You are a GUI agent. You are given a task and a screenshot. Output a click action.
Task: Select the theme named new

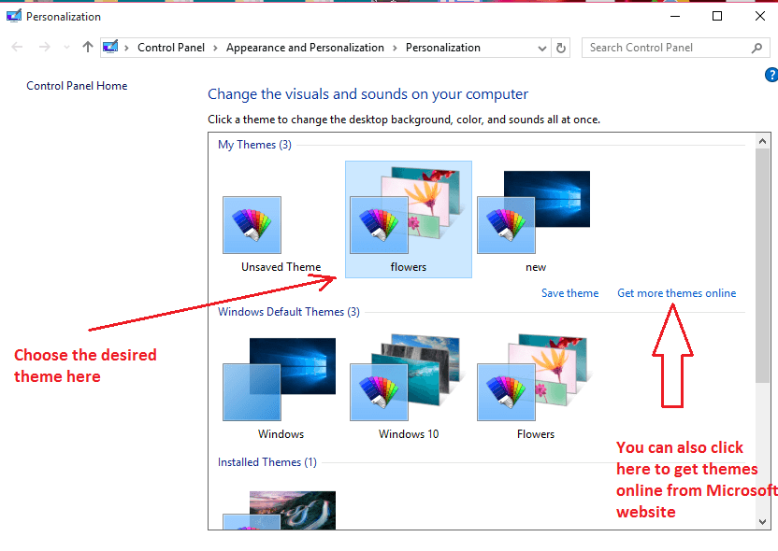[534, 220]
